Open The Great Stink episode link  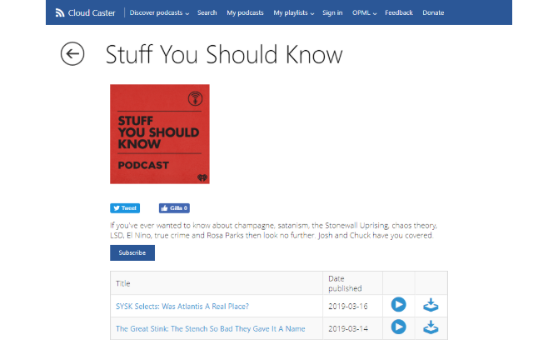[211, 328]
